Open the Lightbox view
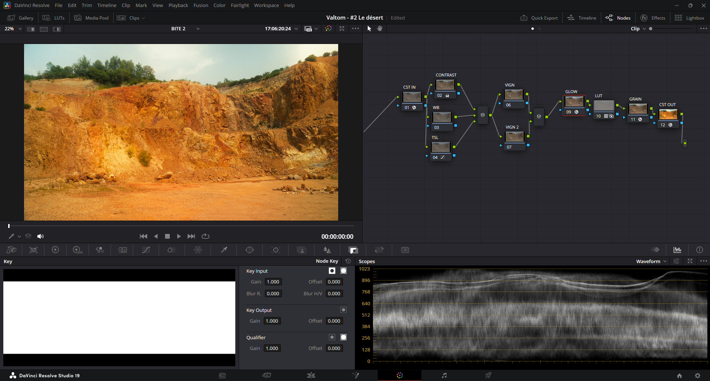The width and height of the screenshot is (710, 381). coord(689,18)
